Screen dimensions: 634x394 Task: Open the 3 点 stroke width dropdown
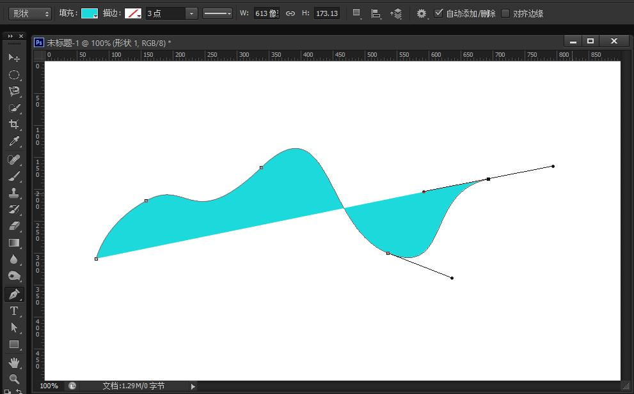[x=191, y=13]
